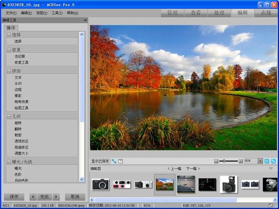This screenshot has height=209, width=279.
Task: Click the fit image blue icon
Action: pyautogui.click(x=274, y=161)
